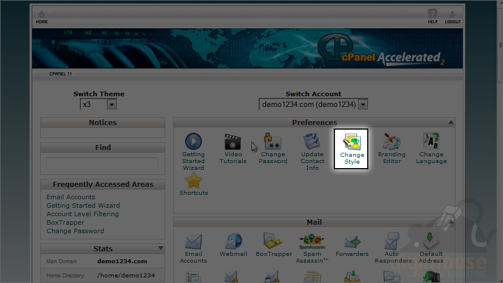The width and height of the screenshot is (503, 283).
Task: Click the page vertical scrollbar
Action: coord(500,45)
